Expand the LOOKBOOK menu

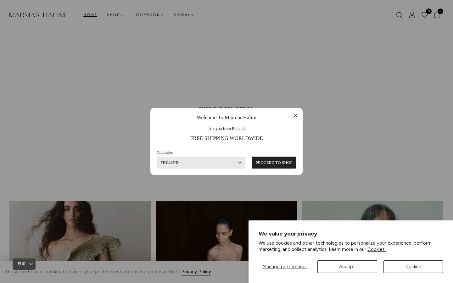click(x=148, y=15)
